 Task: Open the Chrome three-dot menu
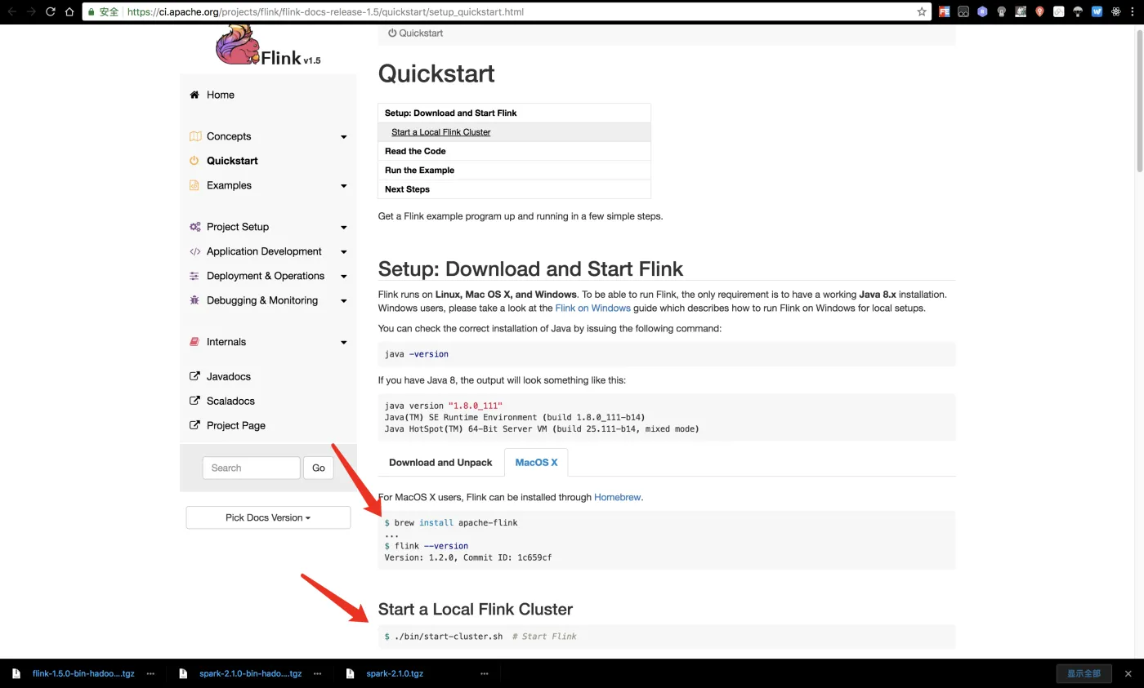pos(1134,12)
